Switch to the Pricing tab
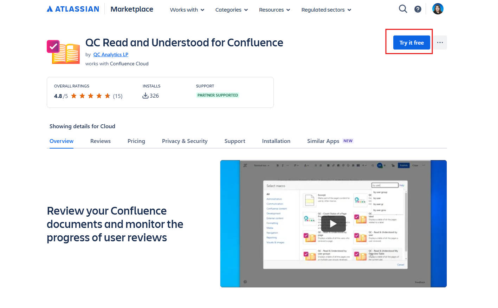498x308 pixels. 136,141
